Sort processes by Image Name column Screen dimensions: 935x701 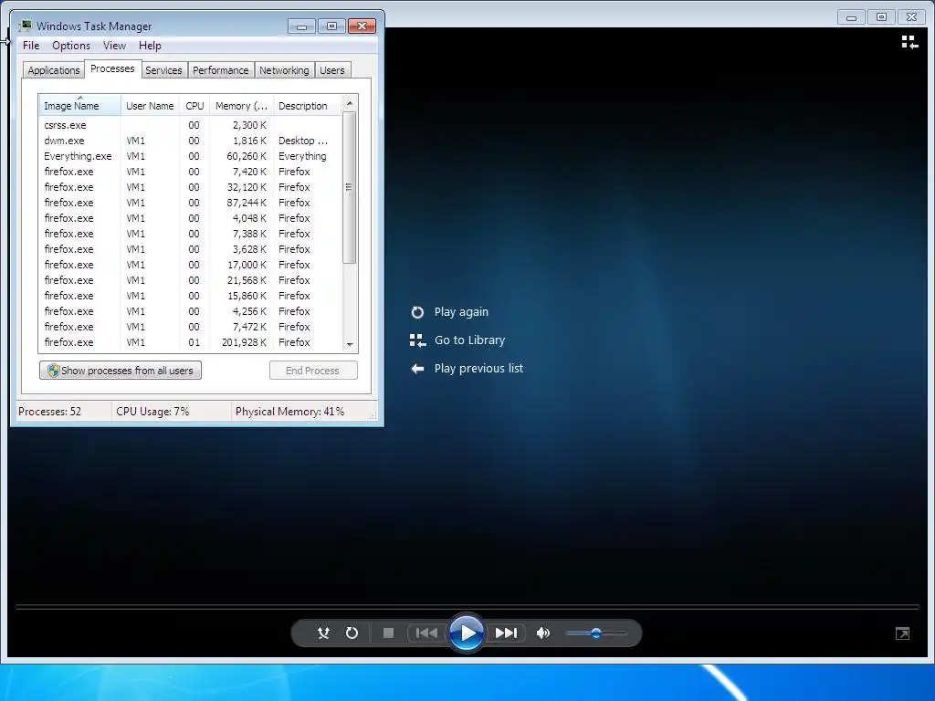click(80, 106)
